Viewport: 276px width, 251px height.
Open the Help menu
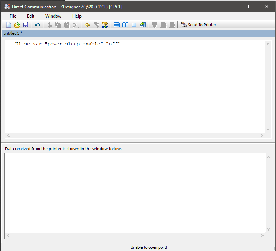[x=77, y=16]
